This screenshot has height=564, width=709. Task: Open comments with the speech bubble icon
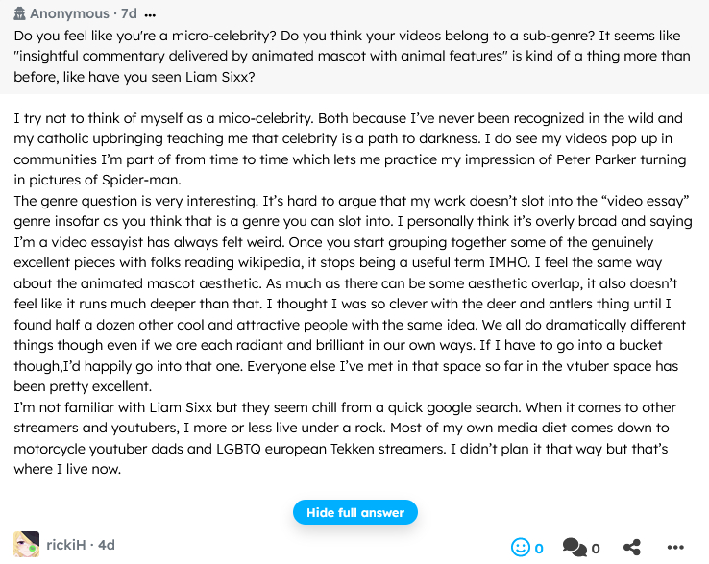575,548
